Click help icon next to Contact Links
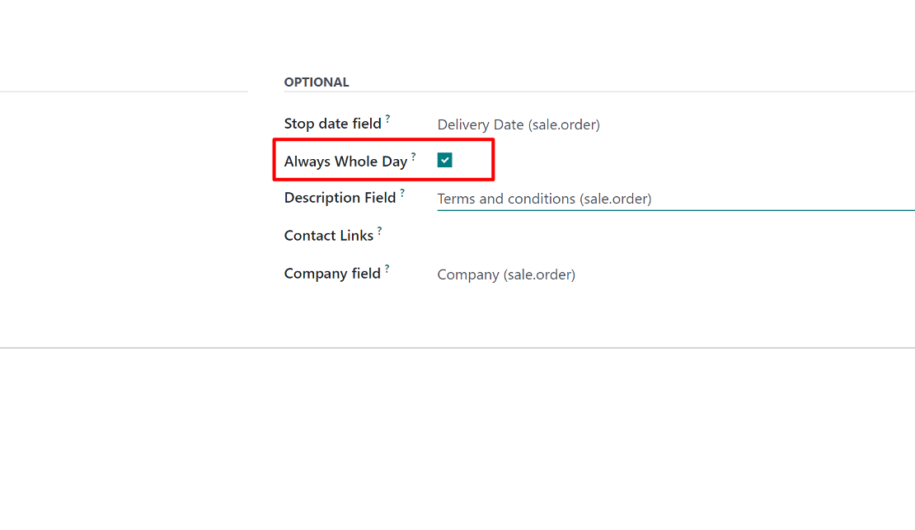This screenshot has width=915, height=530. point(379,231)
